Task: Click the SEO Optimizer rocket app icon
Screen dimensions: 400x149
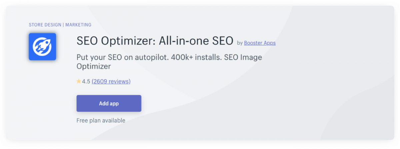Action: tap(42, 47)
